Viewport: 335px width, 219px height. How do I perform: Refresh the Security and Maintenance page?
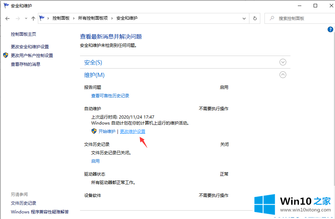255,18
